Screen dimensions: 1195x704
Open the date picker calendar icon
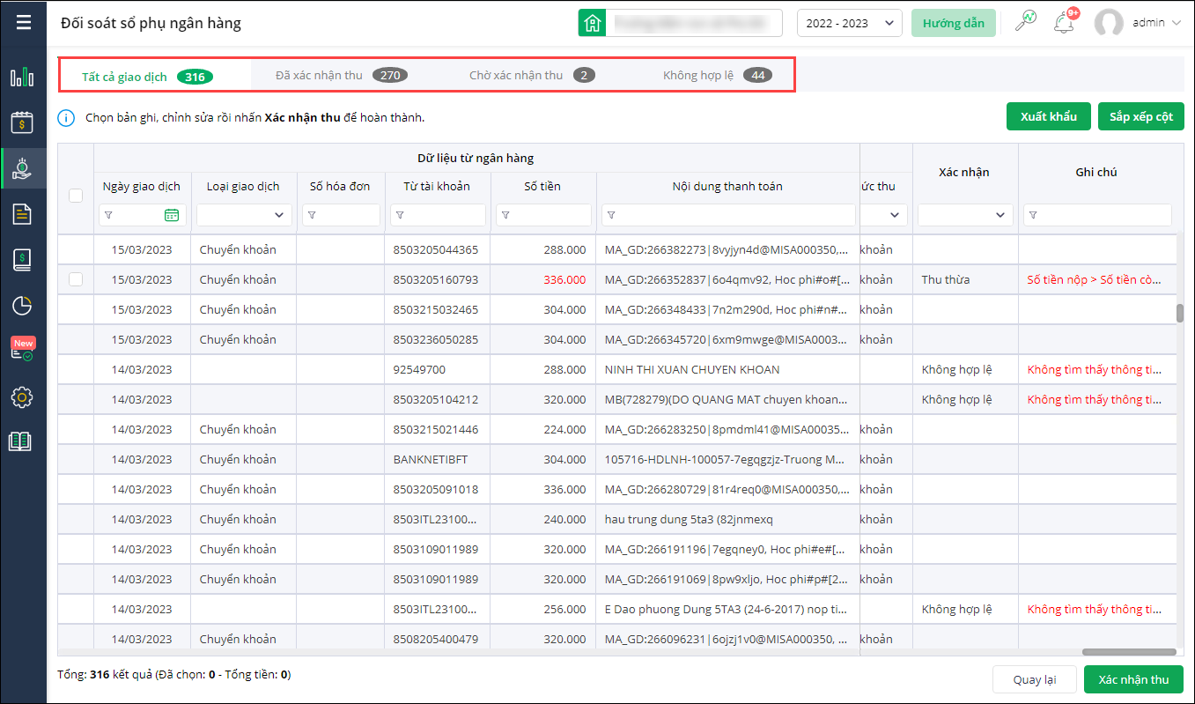172,215
